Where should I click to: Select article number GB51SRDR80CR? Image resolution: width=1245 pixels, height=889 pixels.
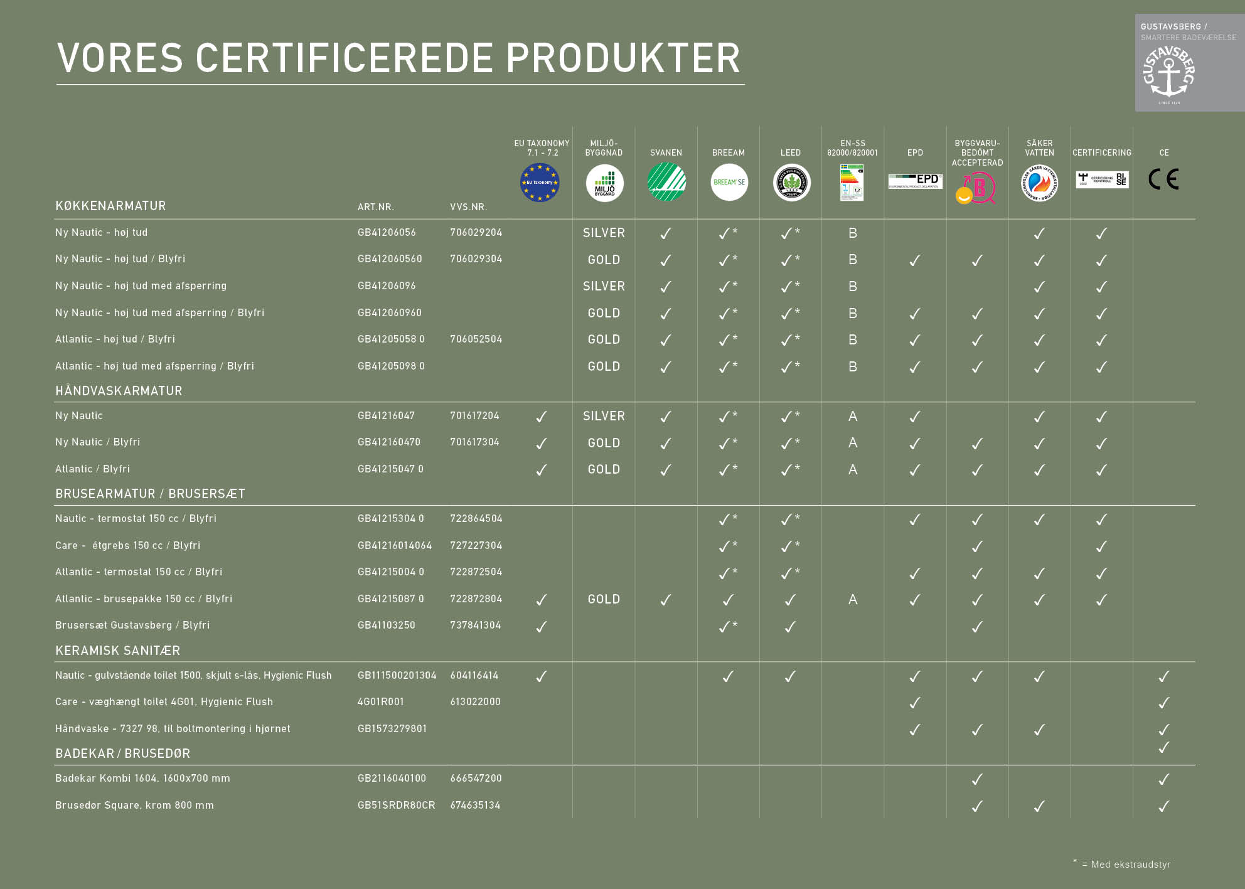tap(397, 805)
